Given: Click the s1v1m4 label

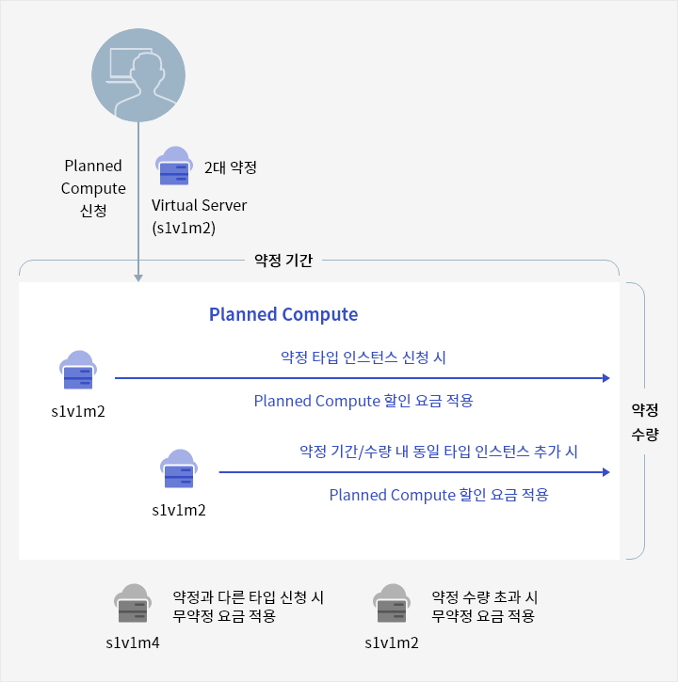Looking at the screenshot, I should coord(132,643).
